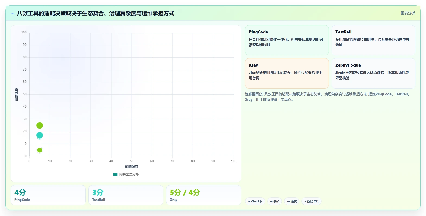Click the 覆盖规模 y-axis title
Image resolution: width=426 pixels, height=216 pixels.
point(17,95)
